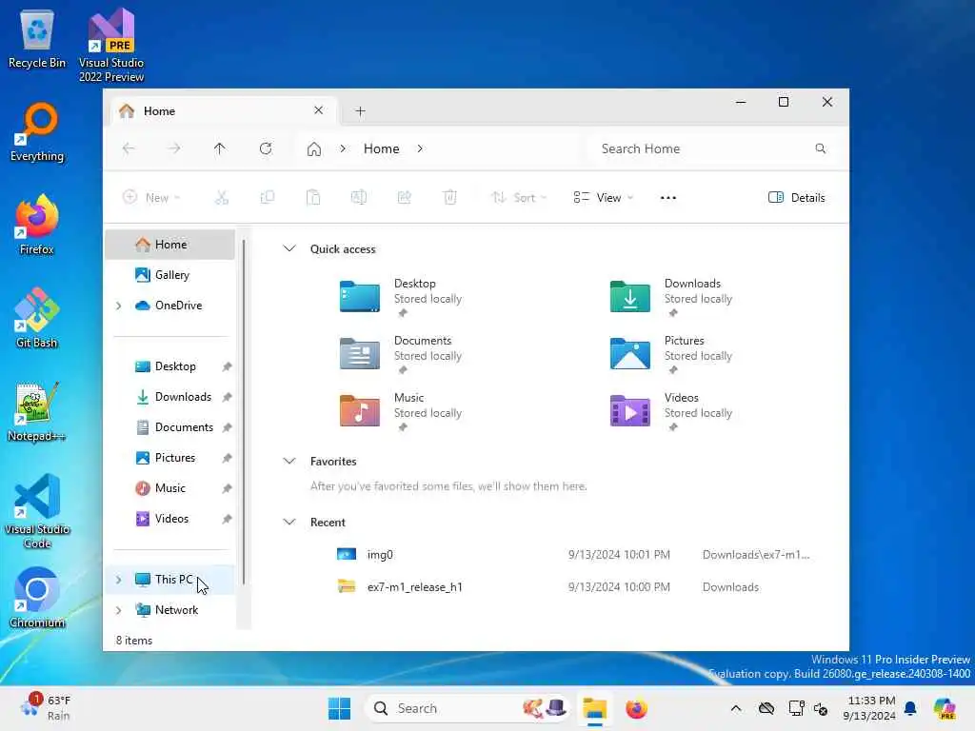Toggle the Details pane
This screenshot has height=731, width=975.
point(797,198)
